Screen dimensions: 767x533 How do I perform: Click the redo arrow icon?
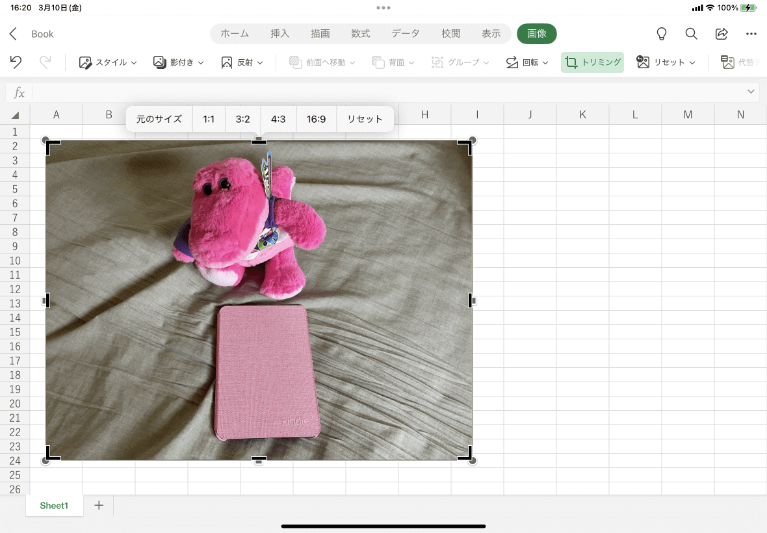(45, 62)
